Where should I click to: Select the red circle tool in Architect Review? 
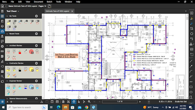pos(31,52)
